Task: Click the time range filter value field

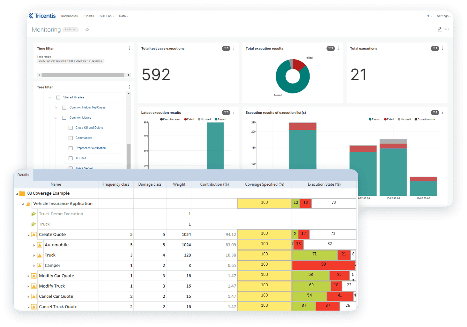Action: [71, 61]
